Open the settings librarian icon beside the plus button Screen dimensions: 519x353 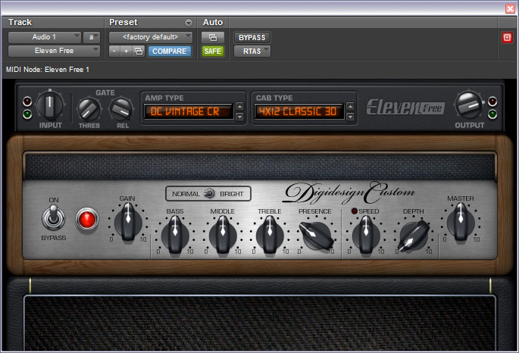pos(139,52)
